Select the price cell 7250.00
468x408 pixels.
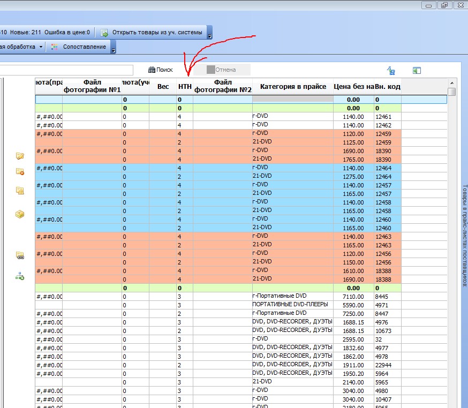point(354,314)
